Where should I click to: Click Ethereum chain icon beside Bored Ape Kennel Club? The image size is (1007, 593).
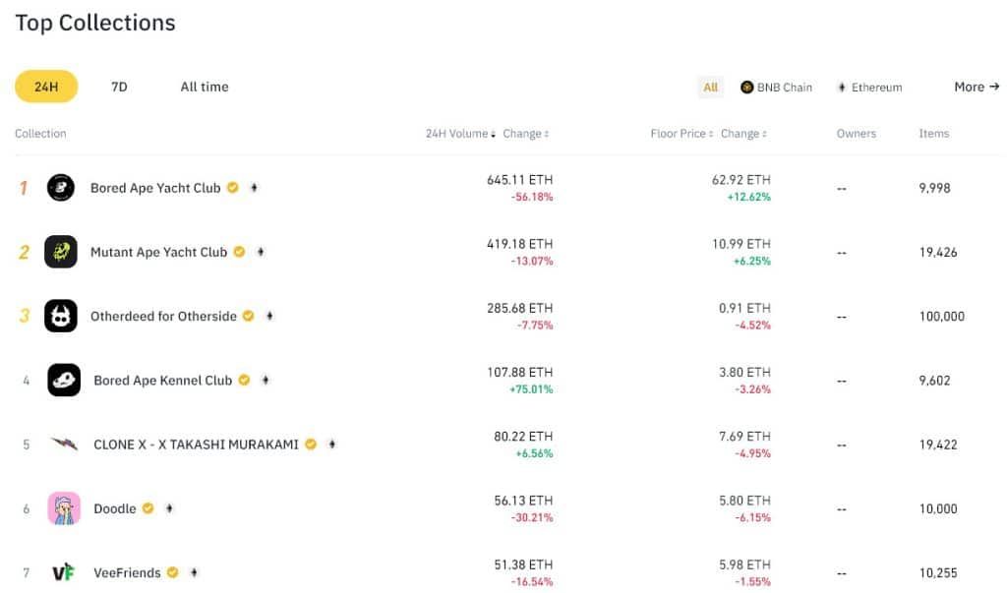(x=266, y=380)
